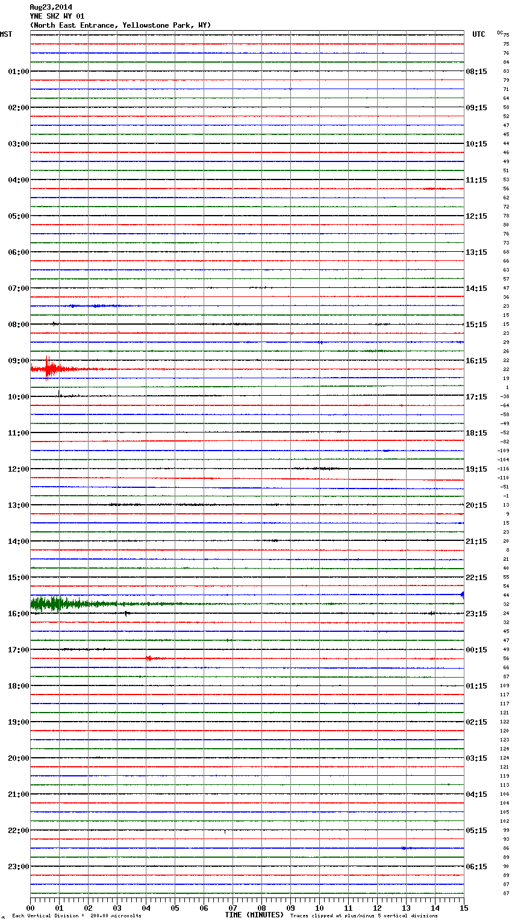Image resolution: width=512 pixels, height=924 pixels.
Task: Select the 16:15 UTC time label
Action: (x=476, y=361)
